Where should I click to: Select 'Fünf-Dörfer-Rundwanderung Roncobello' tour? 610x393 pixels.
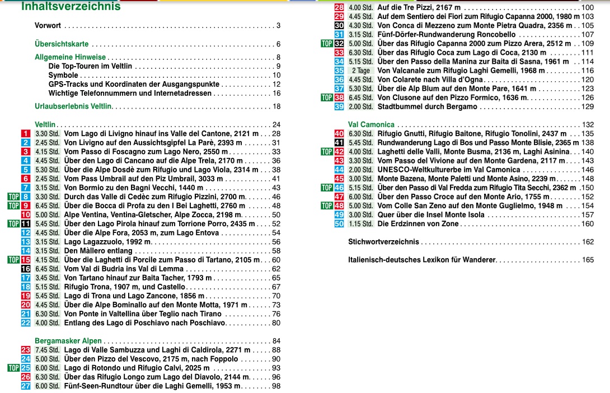pos(446,34)
